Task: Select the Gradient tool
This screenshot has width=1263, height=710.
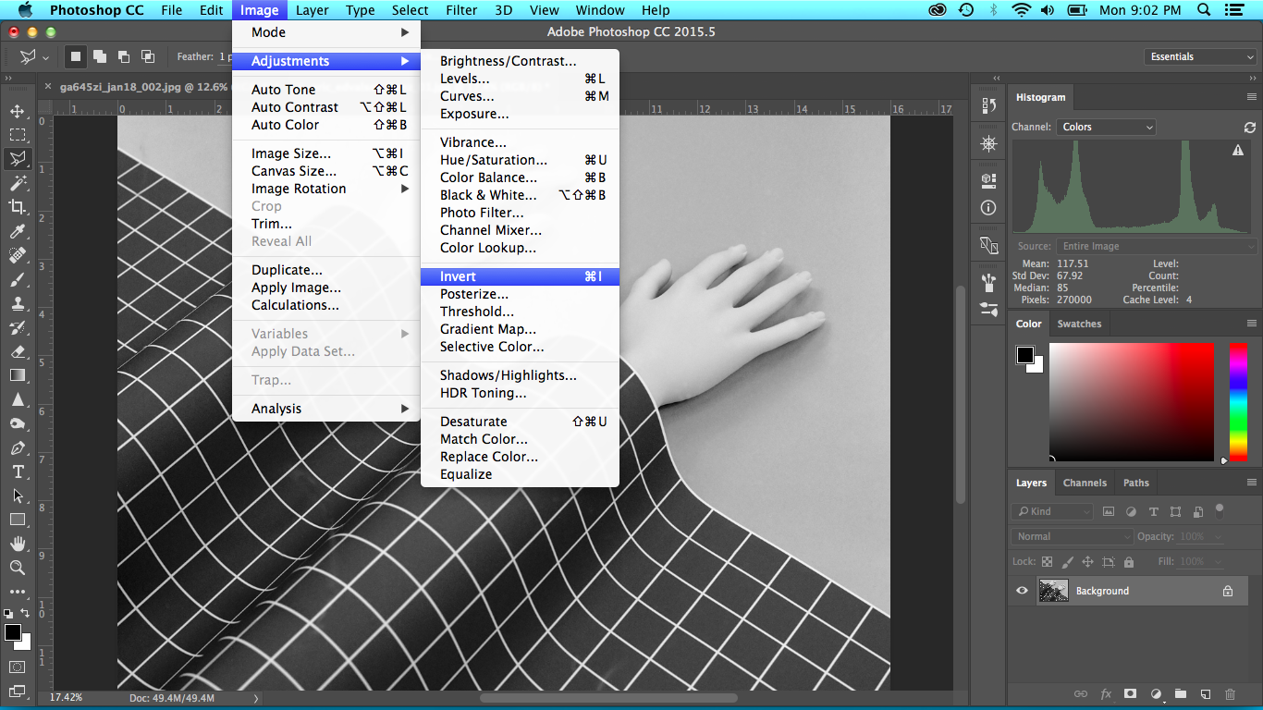Action: coord(17,375)
